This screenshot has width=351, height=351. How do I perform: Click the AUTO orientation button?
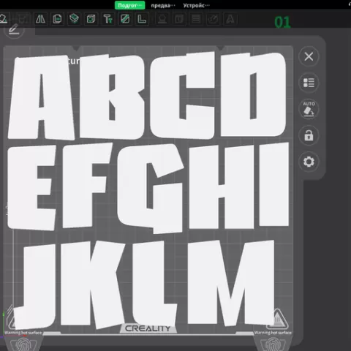click(x=309, y=109)
